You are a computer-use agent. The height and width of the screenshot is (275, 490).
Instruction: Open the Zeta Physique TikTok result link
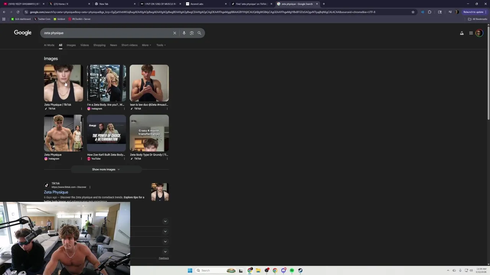[56, 192]
